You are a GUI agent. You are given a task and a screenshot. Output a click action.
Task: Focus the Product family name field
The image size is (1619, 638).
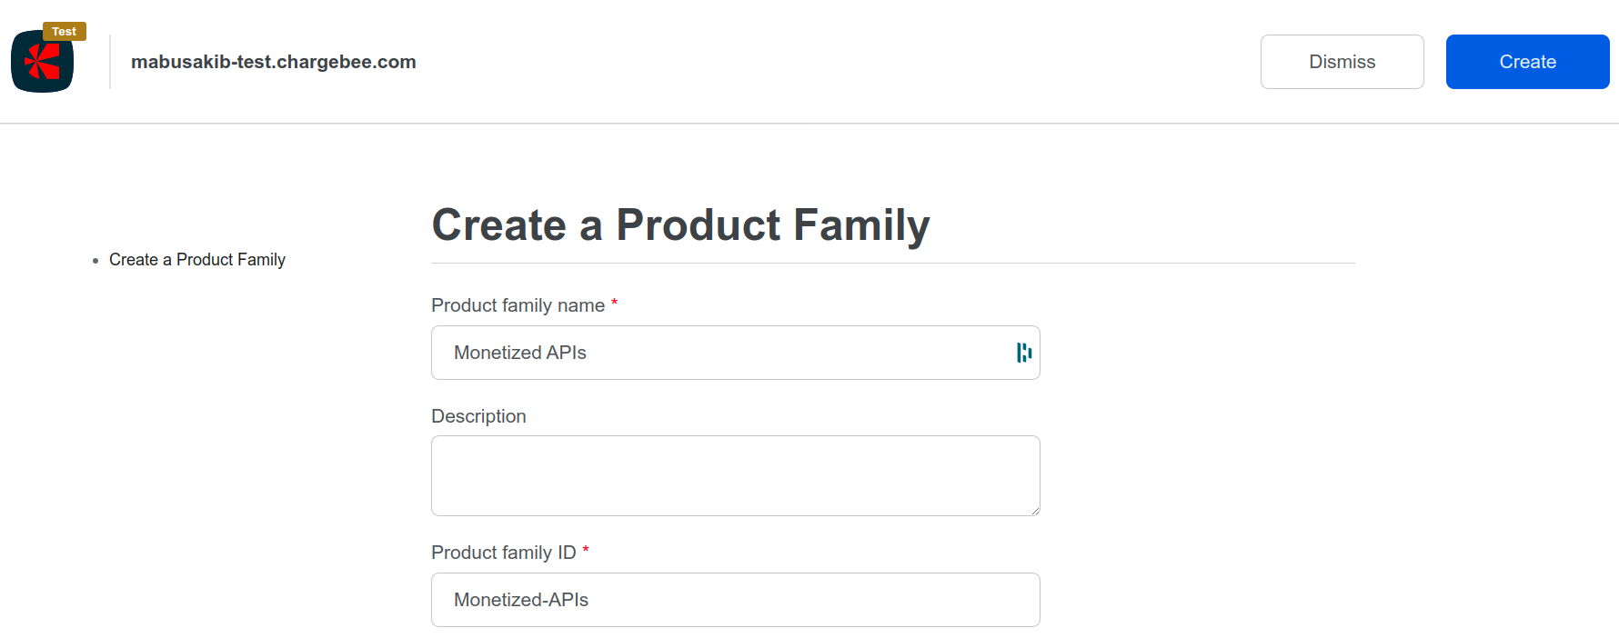click(719, 353)
